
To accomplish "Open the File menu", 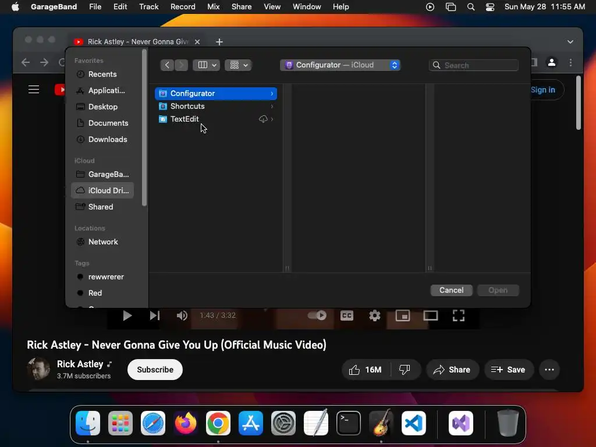I will pos(95,7).
